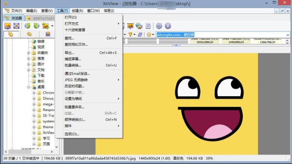This screenshot has width=292, height=164.
Task: Click the view image toolbar icon
Action: coord(8,26)
